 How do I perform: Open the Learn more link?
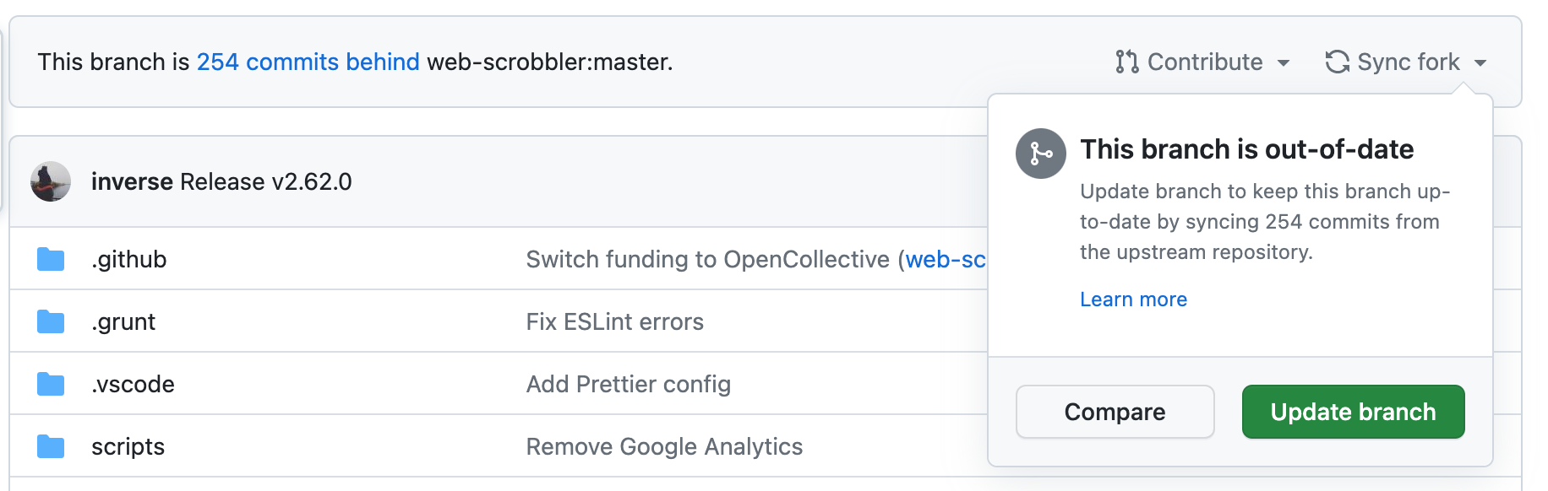[1133, 299]
